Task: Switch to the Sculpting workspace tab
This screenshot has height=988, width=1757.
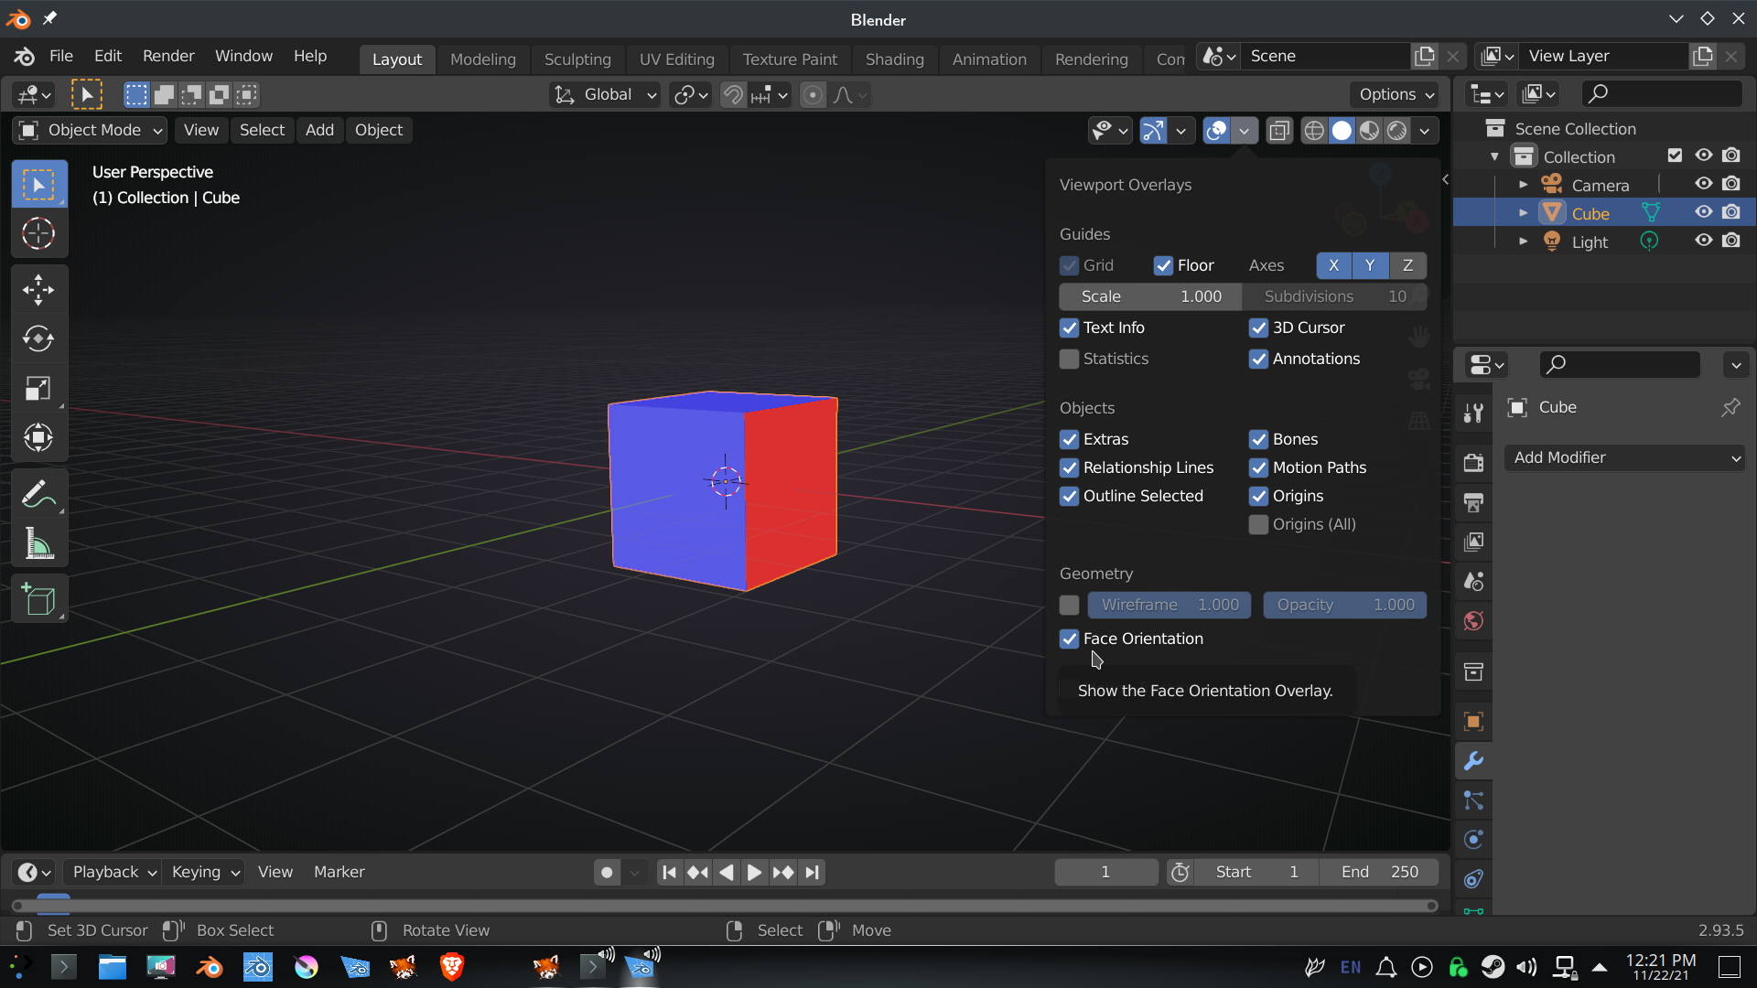Action: [577, 59]
